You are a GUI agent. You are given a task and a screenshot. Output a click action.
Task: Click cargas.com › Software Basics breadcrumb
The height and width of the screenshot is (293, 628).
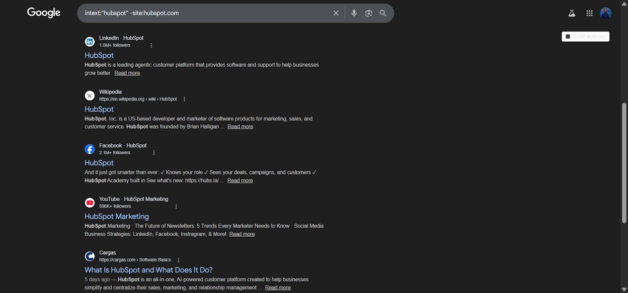point(135,260)
